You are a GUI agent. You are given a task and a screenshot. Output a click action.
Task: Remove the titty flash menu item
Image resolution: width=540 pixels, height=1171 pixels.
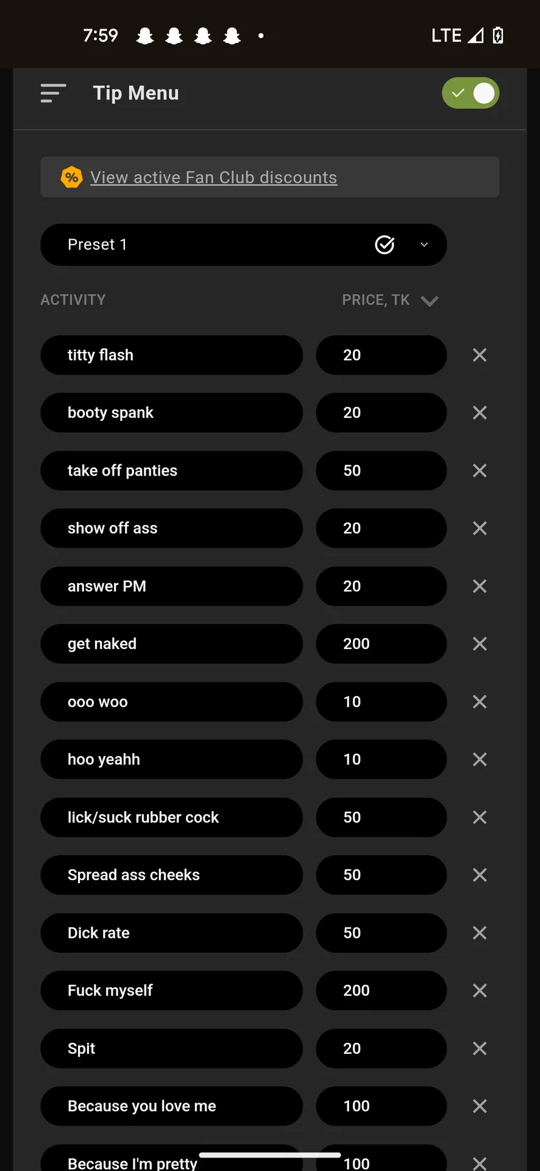click(480, 355)
